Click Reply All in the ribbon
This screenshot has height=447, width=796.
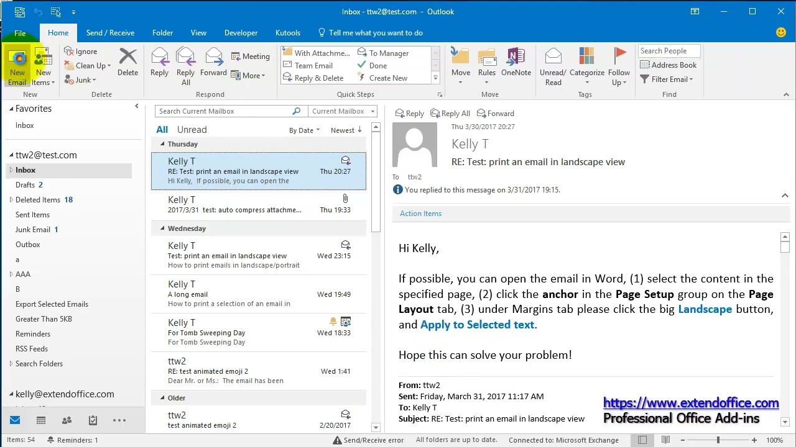click(x=185, y=67)
